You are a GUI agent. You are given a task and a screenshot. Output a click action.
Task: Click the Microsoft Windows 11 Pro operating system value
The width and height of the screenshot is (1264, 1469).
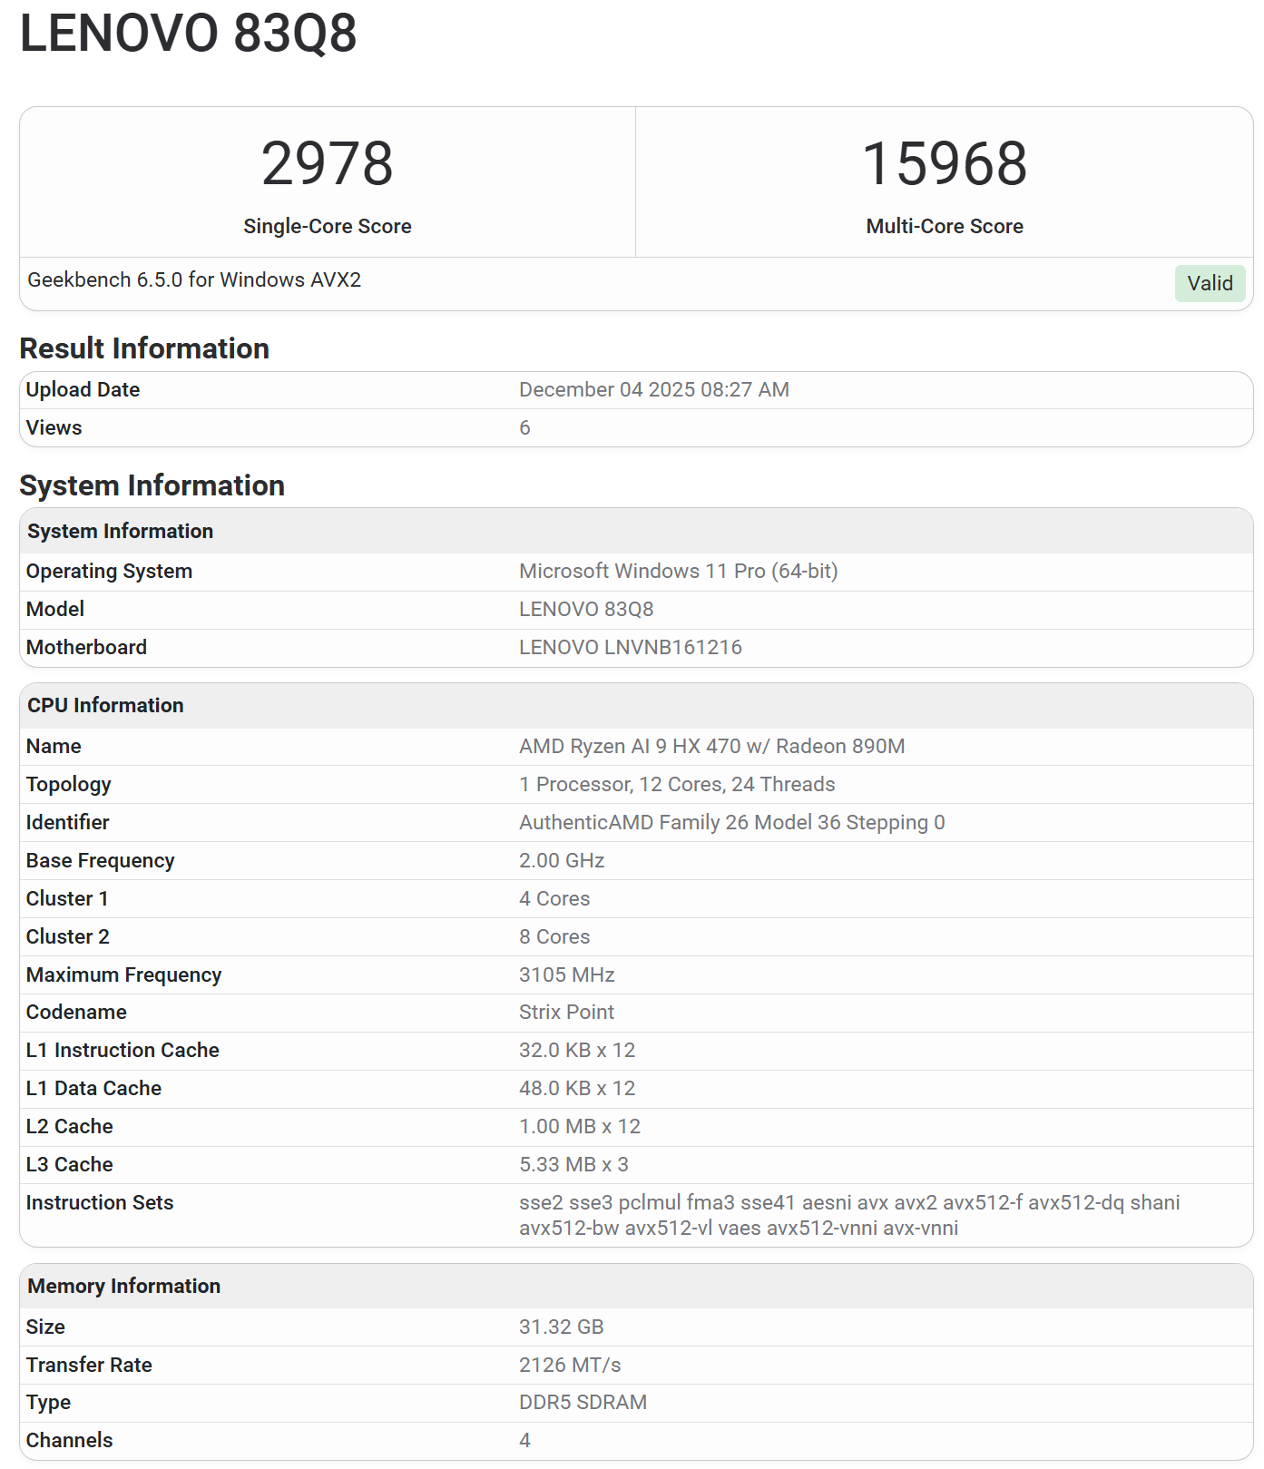pos(678,572)
